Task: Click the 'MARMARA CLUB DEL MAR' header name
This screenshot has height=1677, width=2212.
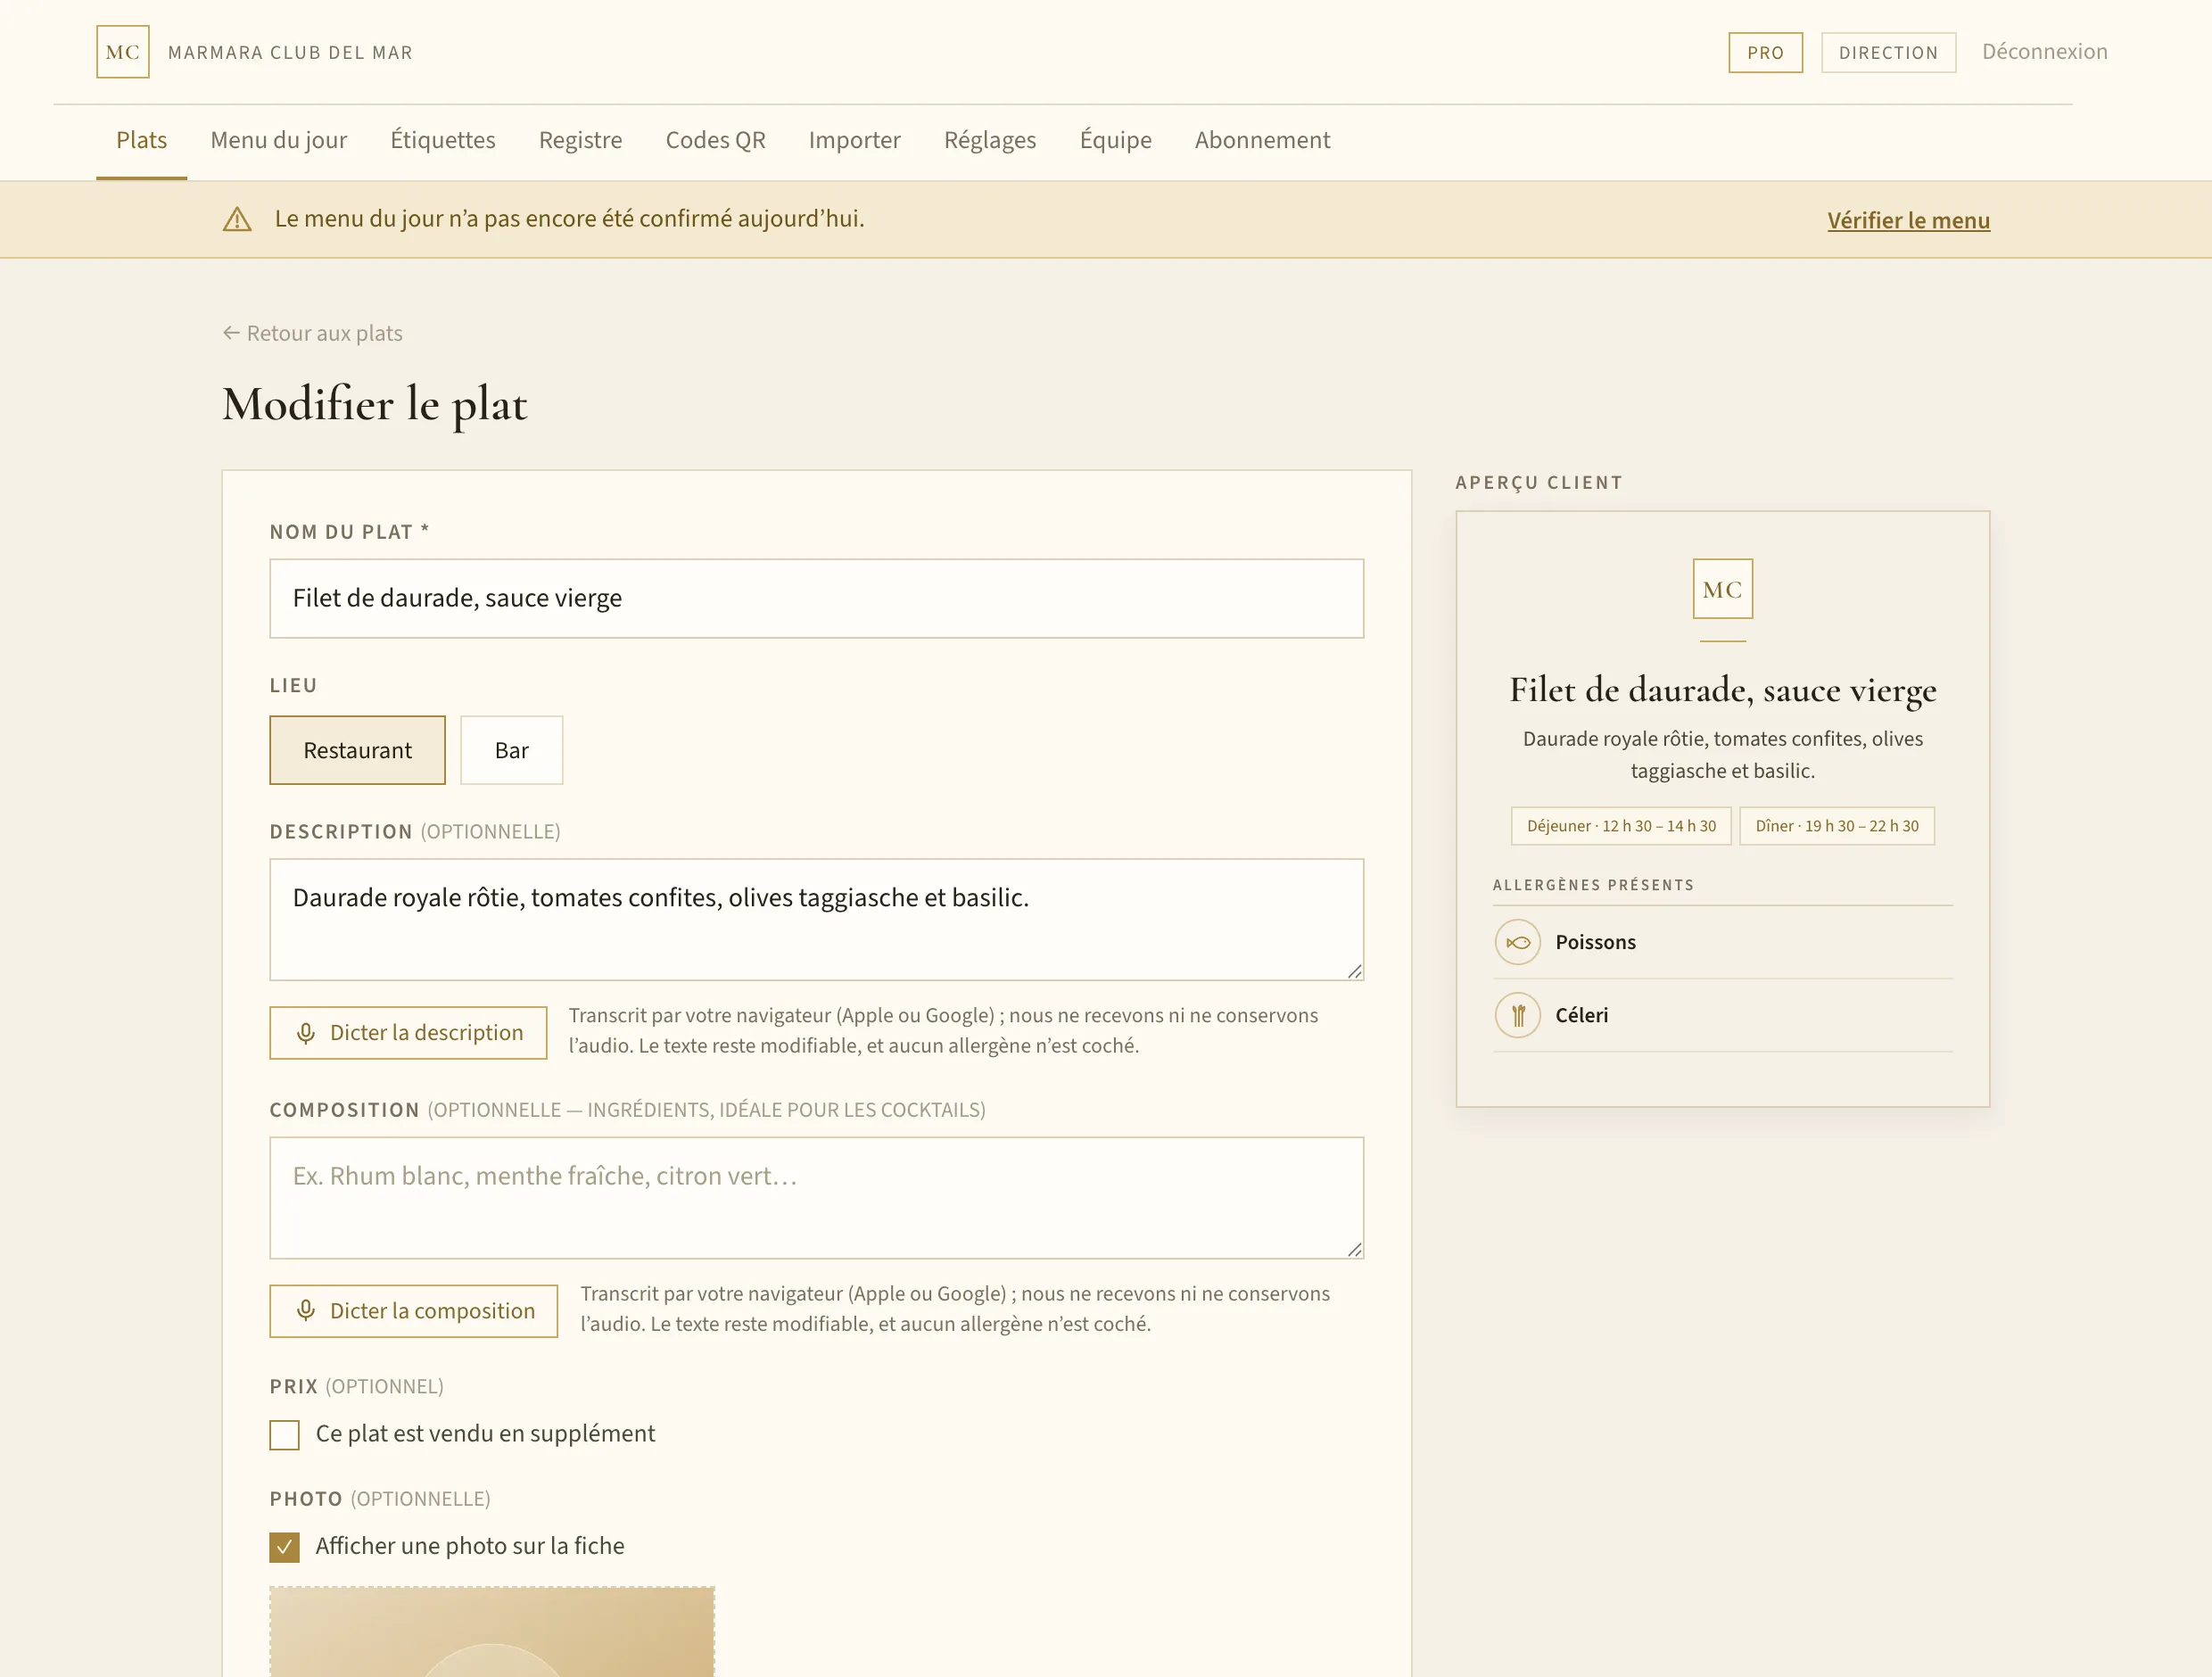Action: 290,53
